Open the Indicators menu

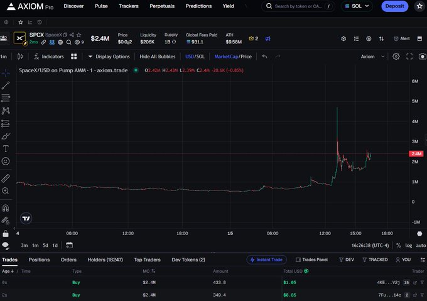pyautogui.click(x=49, y=57)
